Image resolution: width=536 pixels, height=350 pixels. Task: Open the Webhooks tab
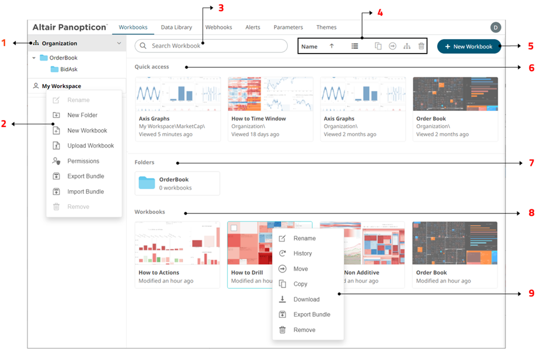tap(218, 27)
